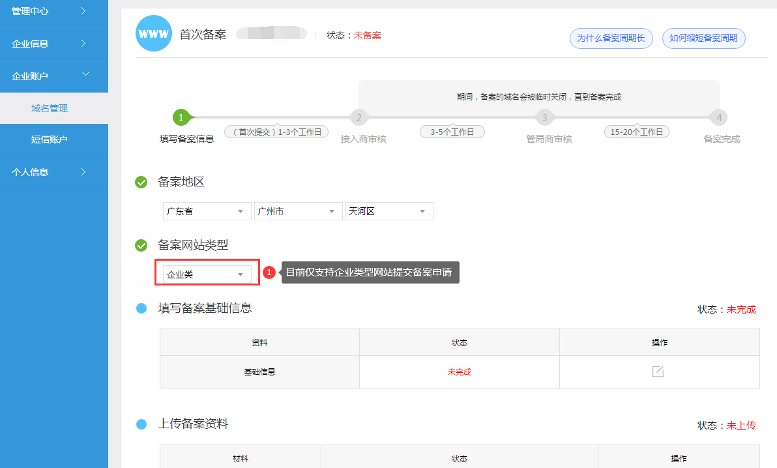The image size is (777, 468).
Task: Click step 1 green circle in progress bar
Action: click(181, 118)
